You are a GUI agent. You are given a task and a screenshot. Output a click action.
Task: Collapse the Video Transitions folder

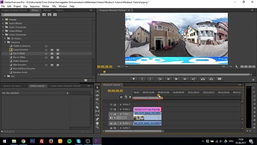3,35
